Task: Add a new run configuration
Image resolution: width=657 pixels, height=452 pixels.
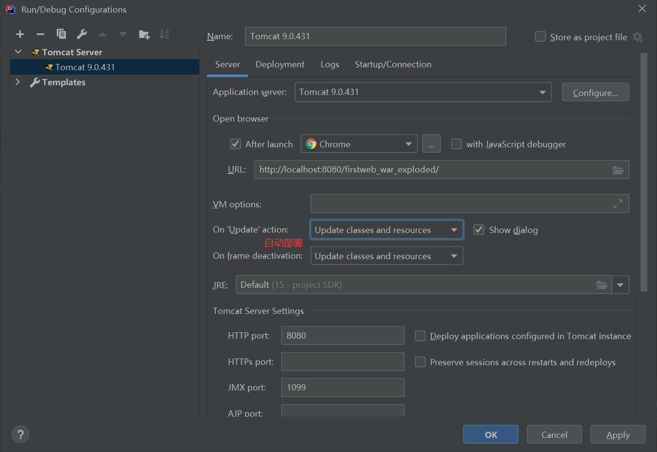Action: (x=20, y=34)
